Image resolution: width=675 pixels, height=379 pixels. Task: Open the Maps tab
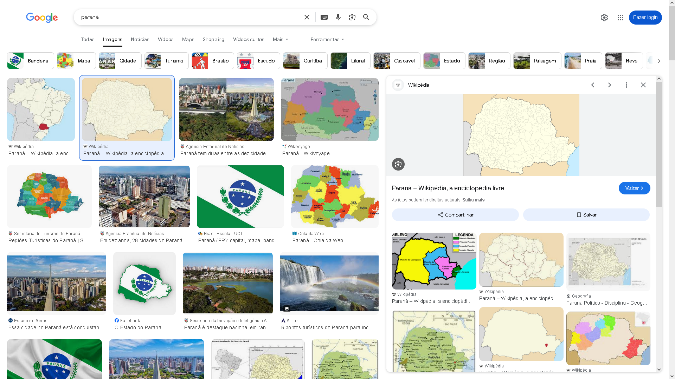coord(188,39)
